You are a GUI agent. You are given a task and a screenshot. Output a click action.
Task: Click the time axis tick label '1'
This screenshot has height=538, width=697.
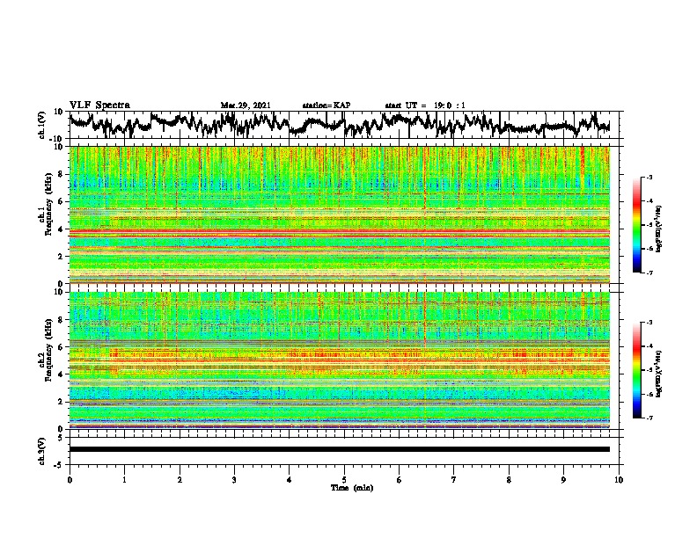coord(124,480)
